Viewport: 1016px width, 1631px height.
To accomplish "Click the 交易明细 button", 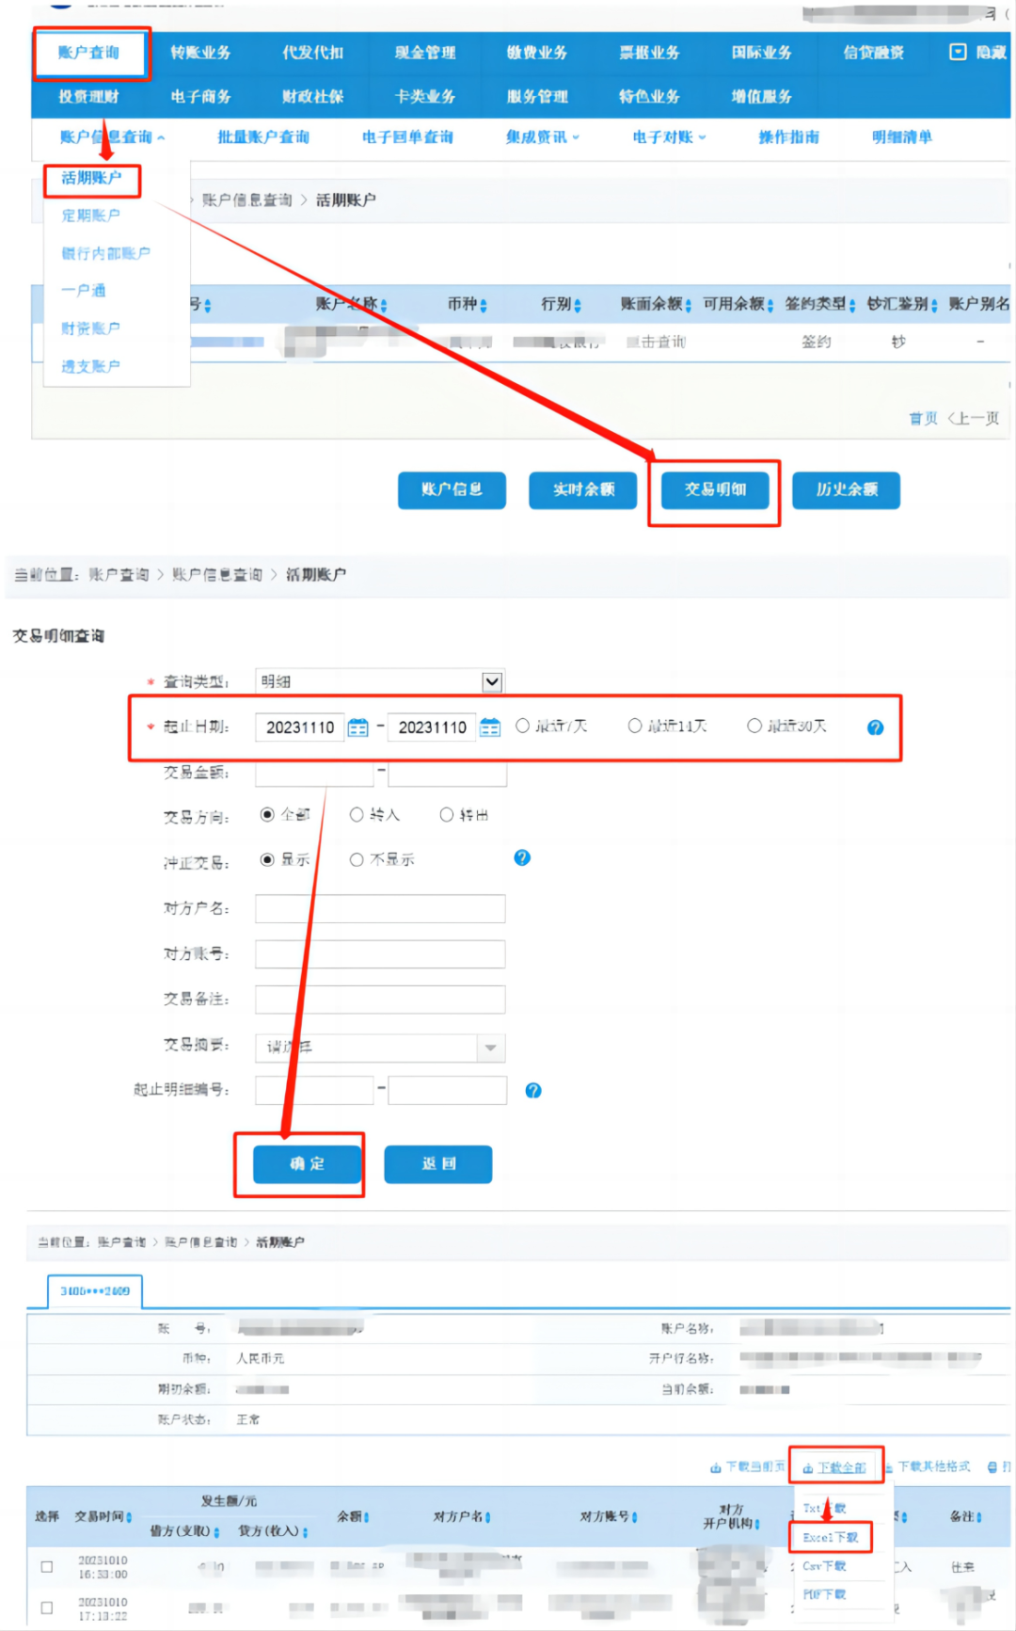I will pos(715,490).
